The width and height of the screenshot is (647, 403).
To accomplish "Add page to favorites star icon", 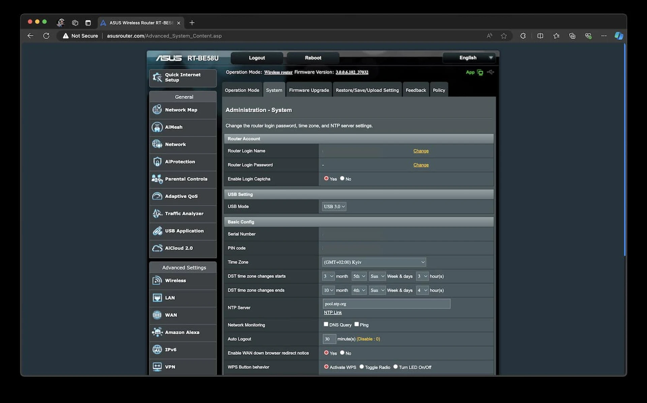I will tap(504, 36).
